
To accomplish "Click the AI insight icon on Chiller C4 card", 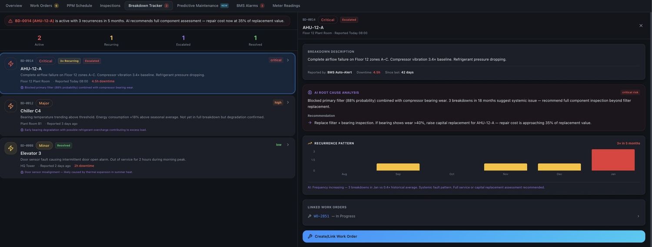I will [22, 130].
